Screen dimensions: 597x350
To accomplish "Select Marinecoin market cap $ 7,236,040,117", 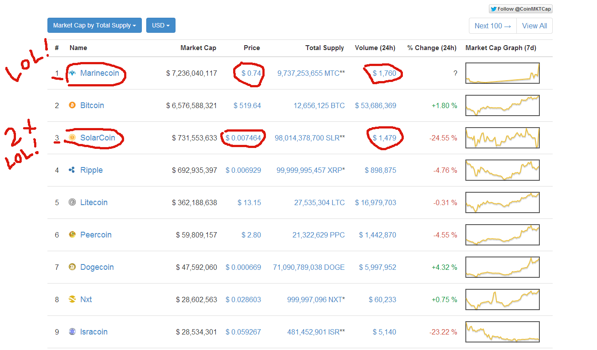I will [192, 73].
